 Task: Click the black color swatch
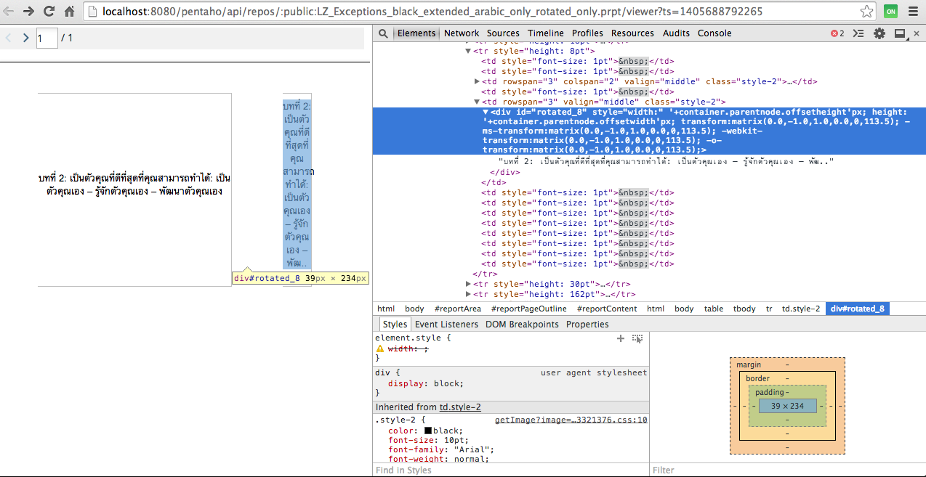click(x=428, y=431)
